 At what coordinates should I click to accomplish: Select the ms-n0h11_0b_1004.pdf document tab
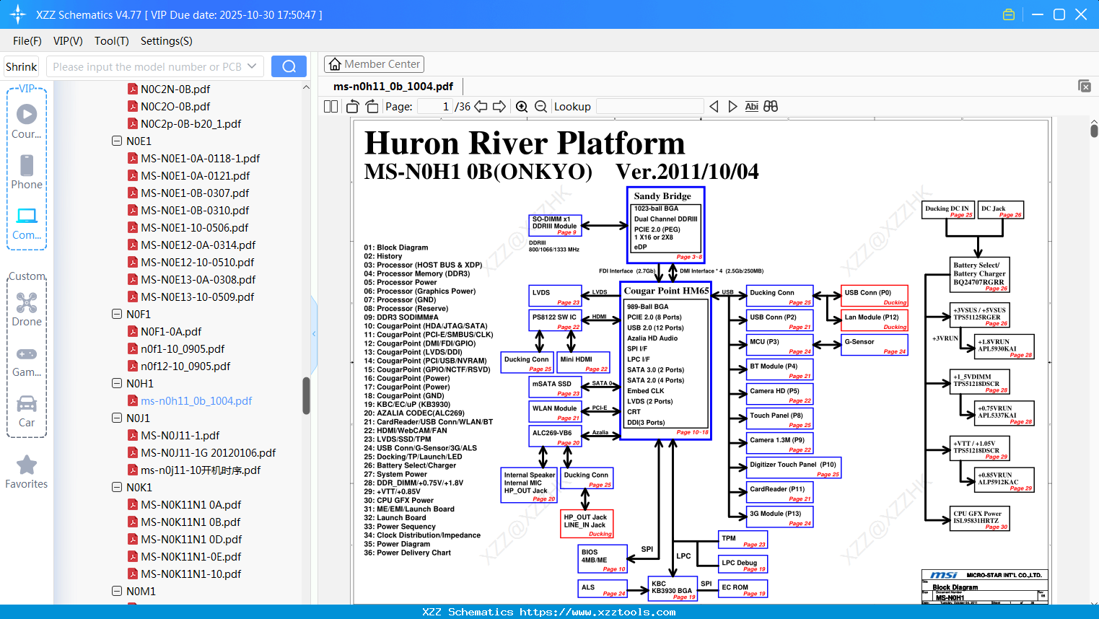click(x=393, y=87)
